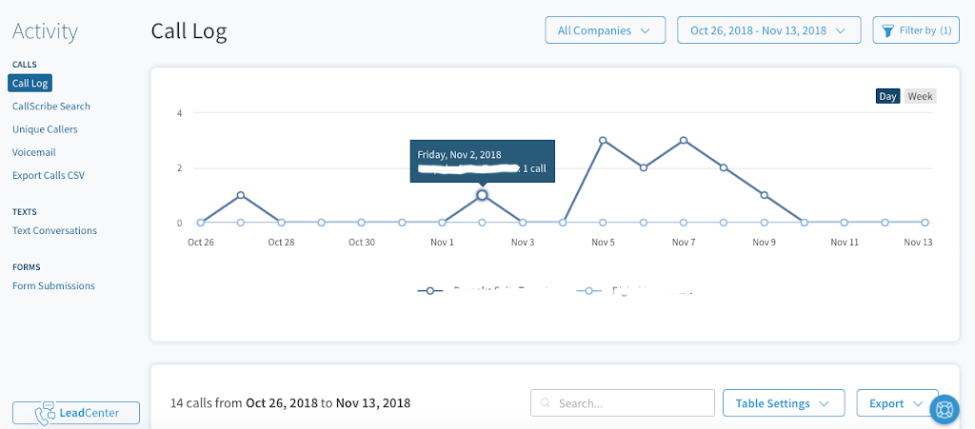Switch the chart to Week view
This screenshot has width=975, height=429.
(920, 96)
